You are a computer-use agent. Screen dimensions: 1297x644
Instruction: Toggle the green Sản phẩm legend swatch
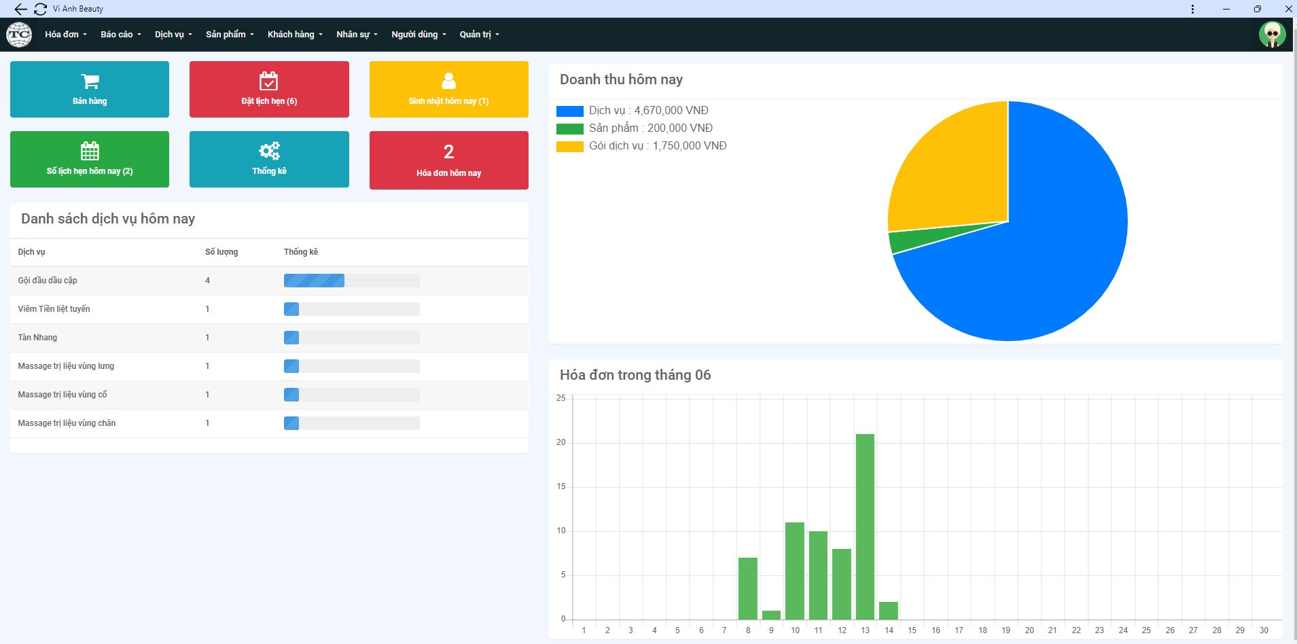pyautogui.click(x=569, y=129)
